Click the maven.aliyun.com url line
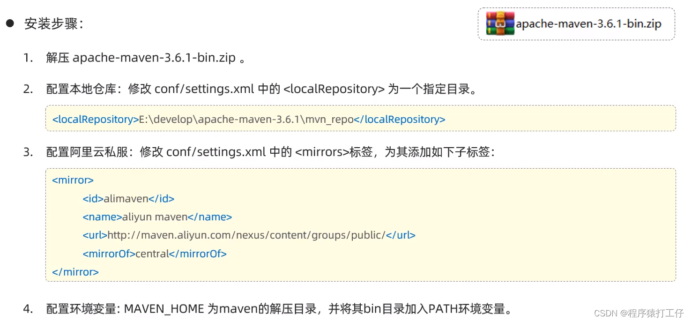Screen dimensions: 691x322 (249, 235)
